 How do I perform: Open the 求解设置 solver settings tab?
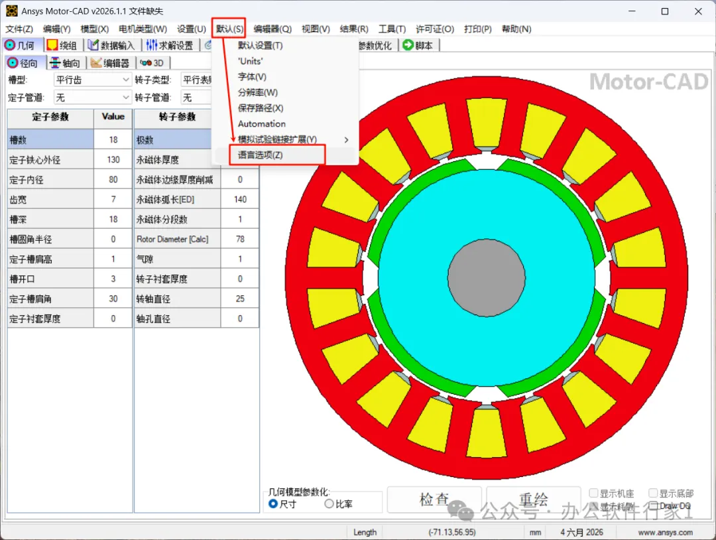point(171,45)
